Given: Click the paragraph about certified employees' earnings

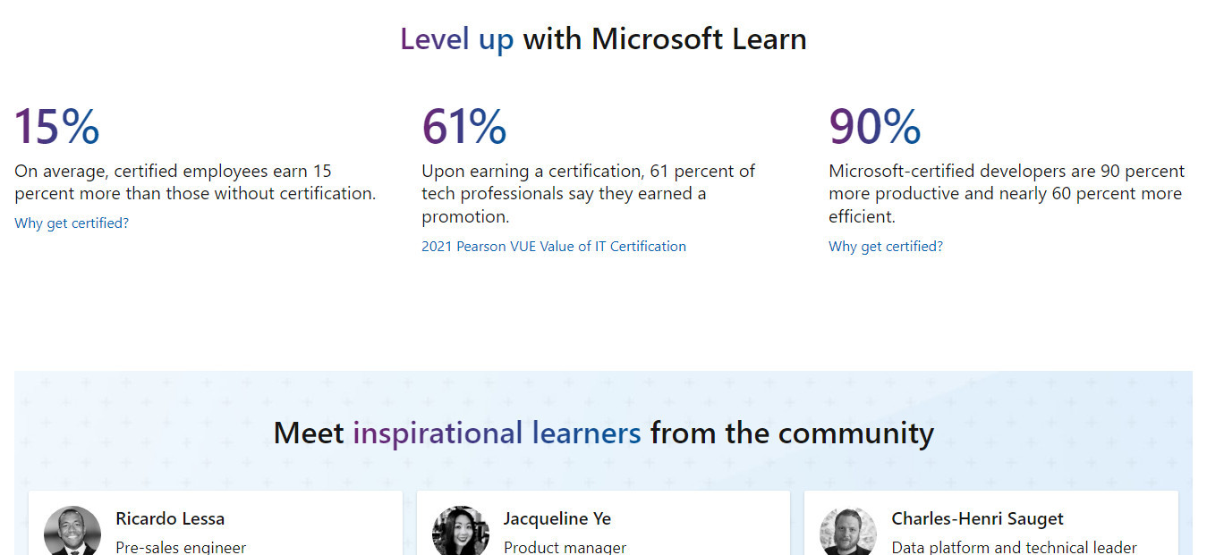Looking at the screenshot, I should (195, 182).
